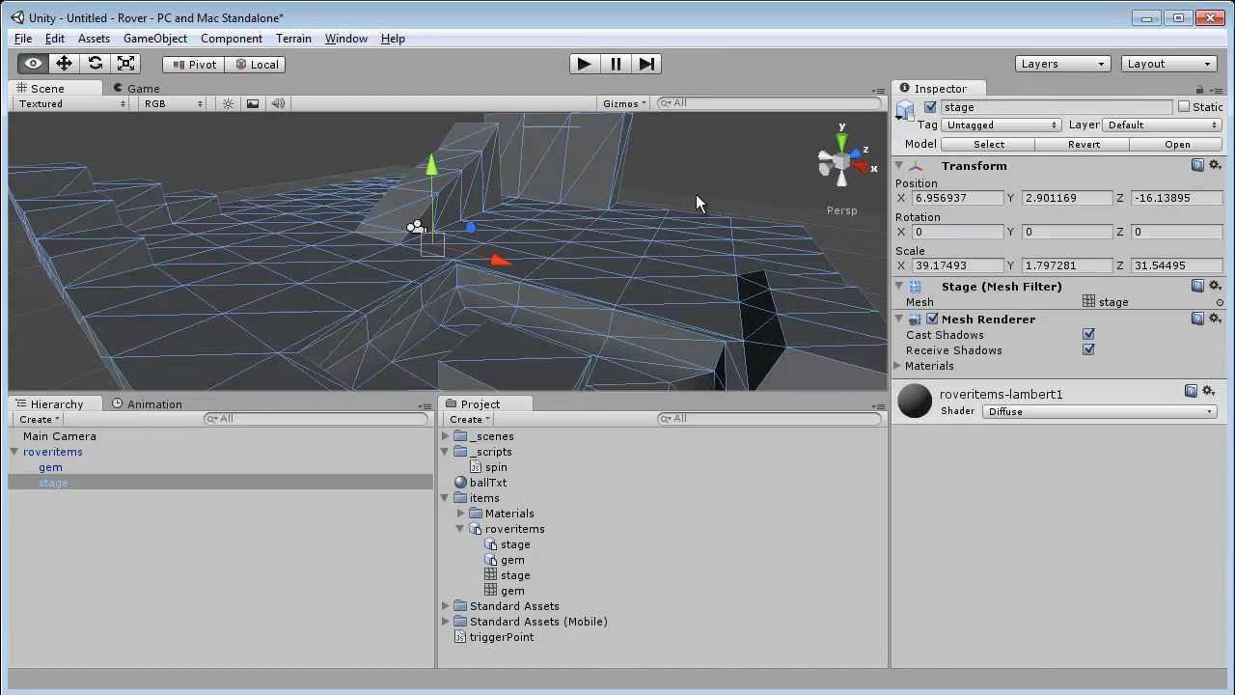Open the Terrain menu
The width and height of the screenshot is (1235, 695).
coord(293,39)
